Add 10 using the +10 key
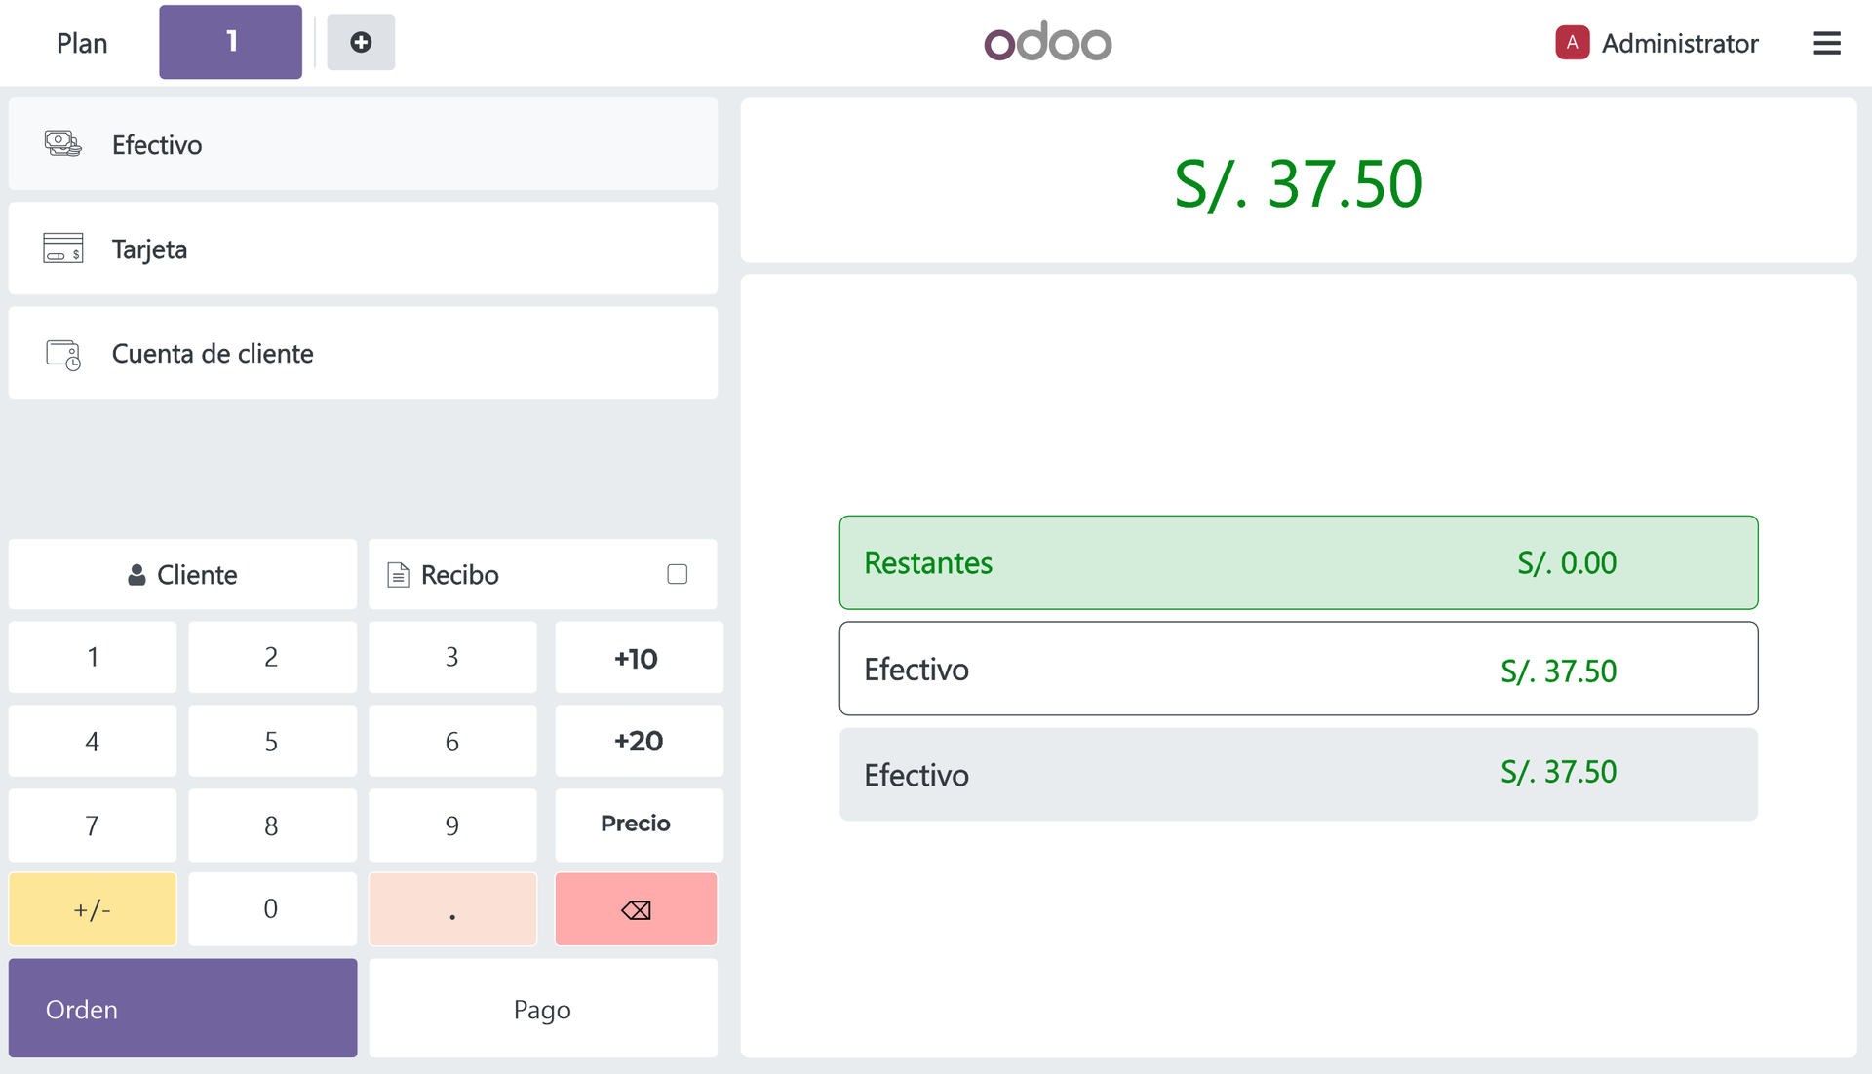The width and height of the screenshot is (1872, 1074). pyautogui.click(x=638, y=658)
